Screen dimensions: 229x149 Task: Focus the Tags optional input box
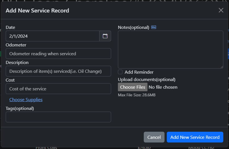(58, 117)
